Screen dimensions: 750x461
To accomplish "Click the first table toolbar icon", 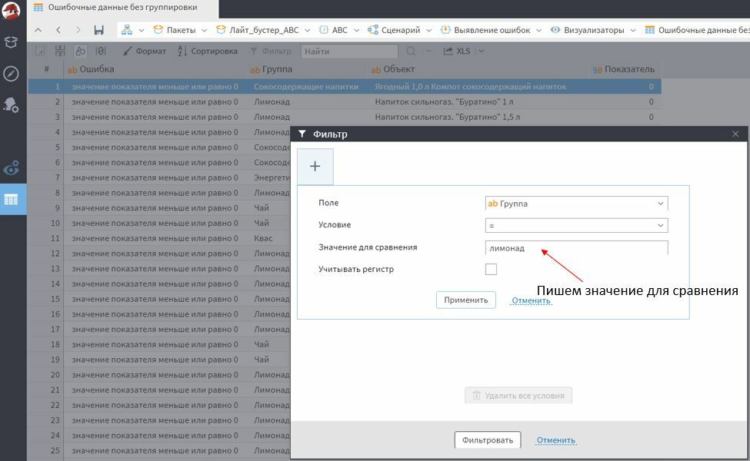I will (x=40, y=51).
